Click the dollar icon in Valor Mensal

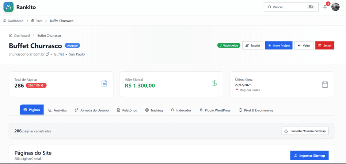[x=214, y=83]
